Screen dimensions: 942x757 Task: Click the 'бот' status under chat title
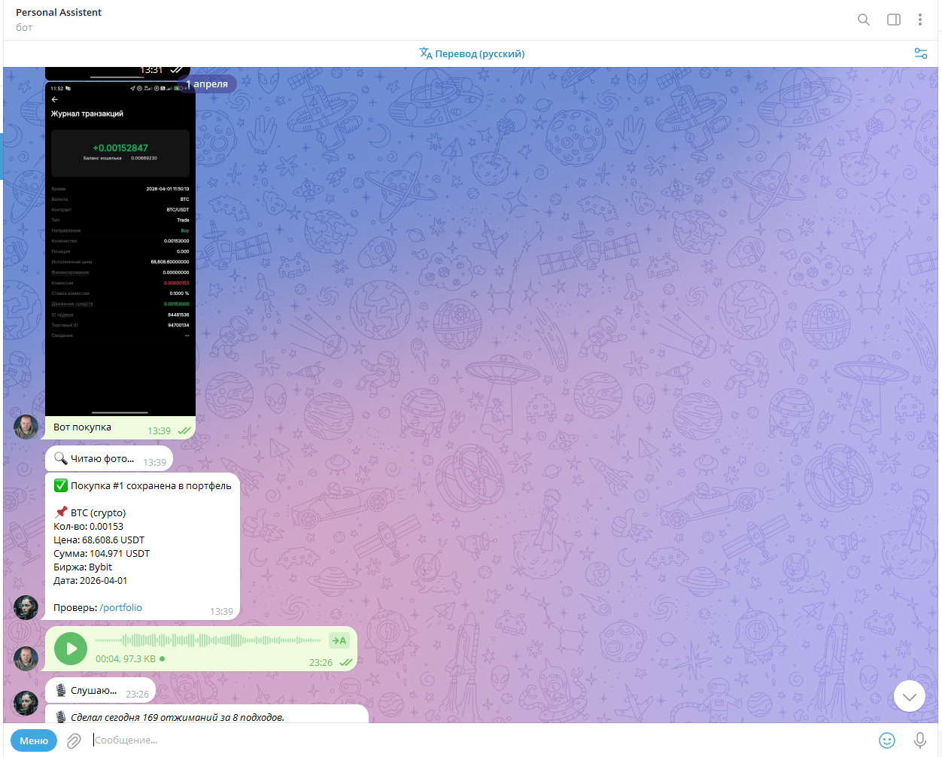click(24, 27)
